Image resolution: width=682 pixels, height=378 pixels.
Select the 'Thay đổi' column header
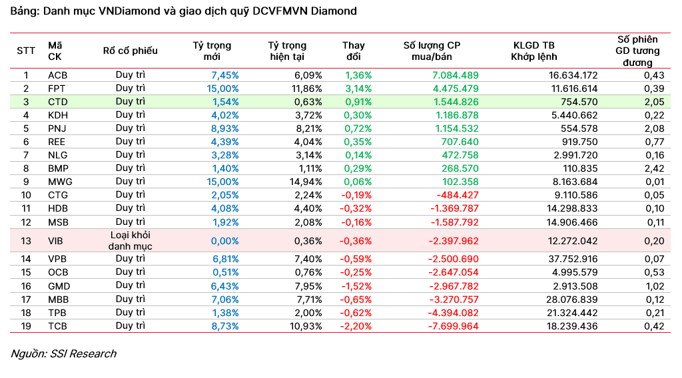click(x=354, y=51)
